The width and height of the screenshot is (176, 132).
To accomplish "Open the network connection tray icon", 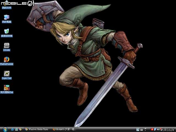I will coord(155,130).
